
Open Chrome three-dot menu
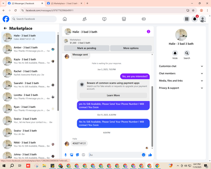pyautogui.click(x=207, y=10)
